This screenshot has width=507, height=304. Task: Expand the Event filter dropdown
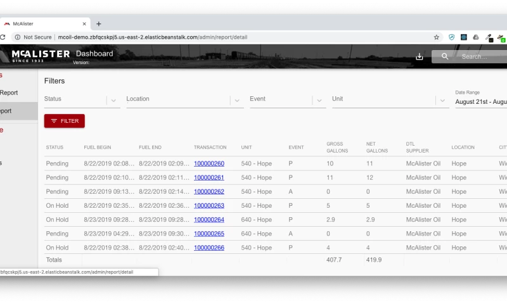pos(319,100)
